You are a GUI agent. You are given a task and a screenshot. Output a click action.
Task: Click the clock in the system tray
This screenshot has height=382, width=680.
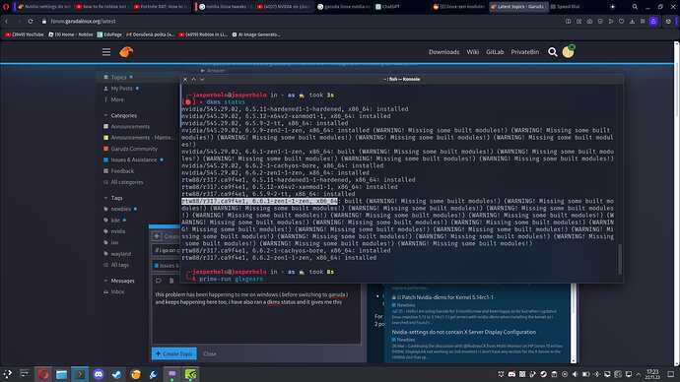[x=652, y=374]
